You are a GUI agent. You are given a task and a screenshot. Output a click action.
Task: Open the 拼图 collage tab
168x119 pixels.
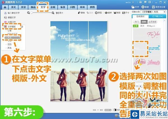92,7
